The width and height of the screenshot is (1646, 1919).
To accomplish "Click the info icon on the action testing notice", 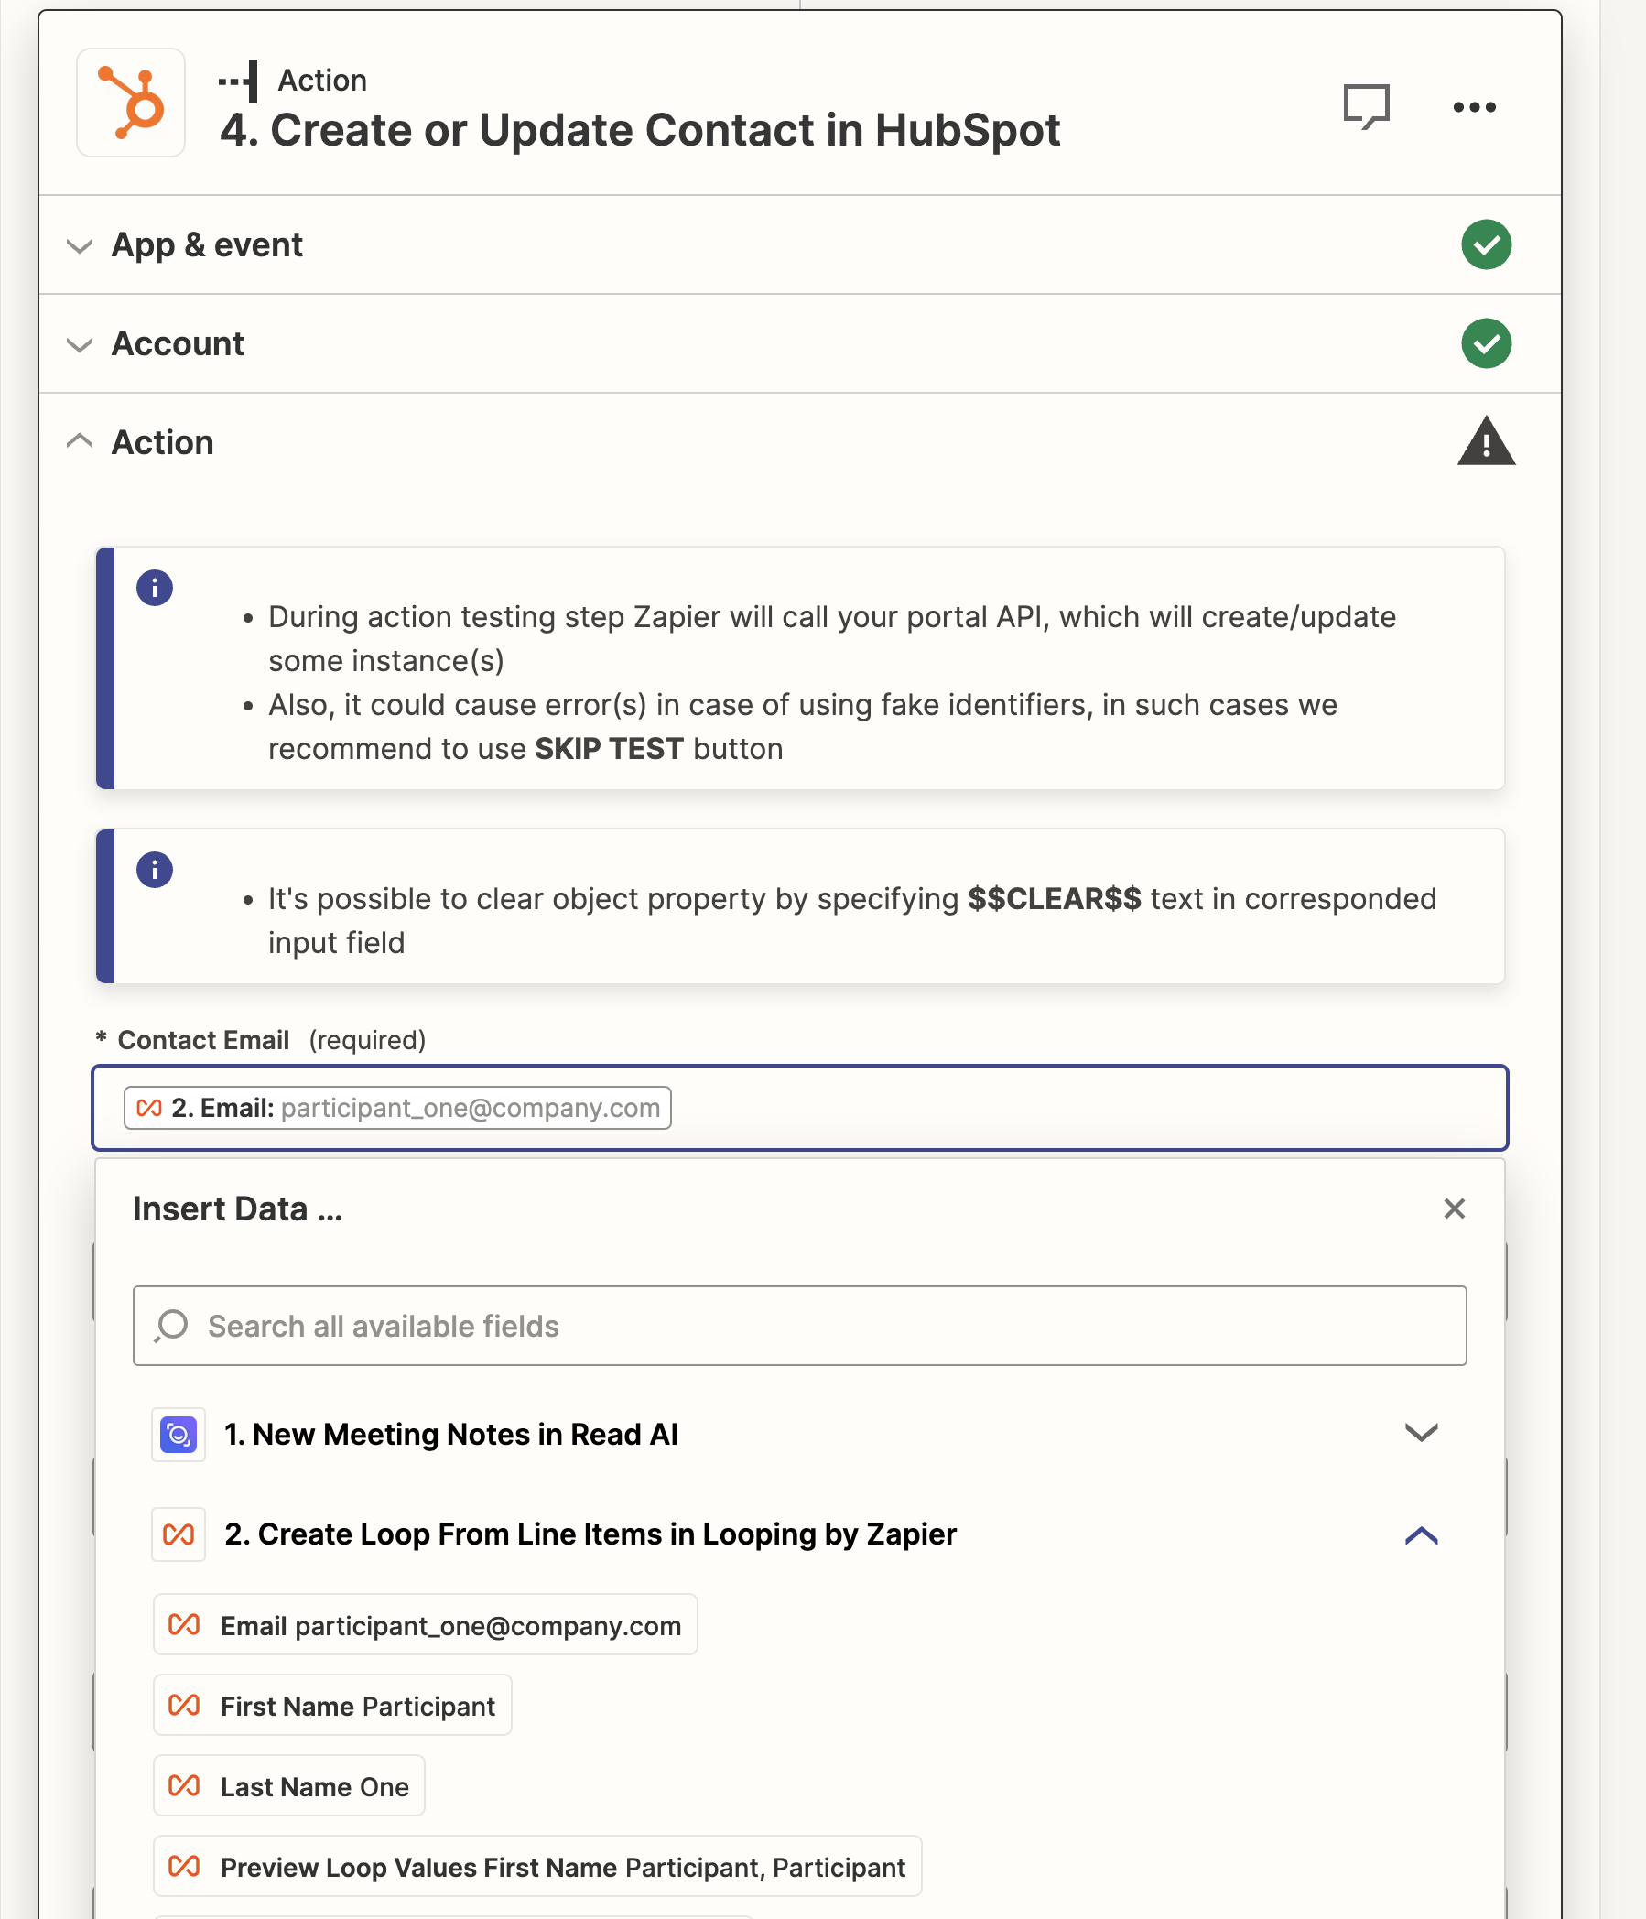I will coord(155,588).
